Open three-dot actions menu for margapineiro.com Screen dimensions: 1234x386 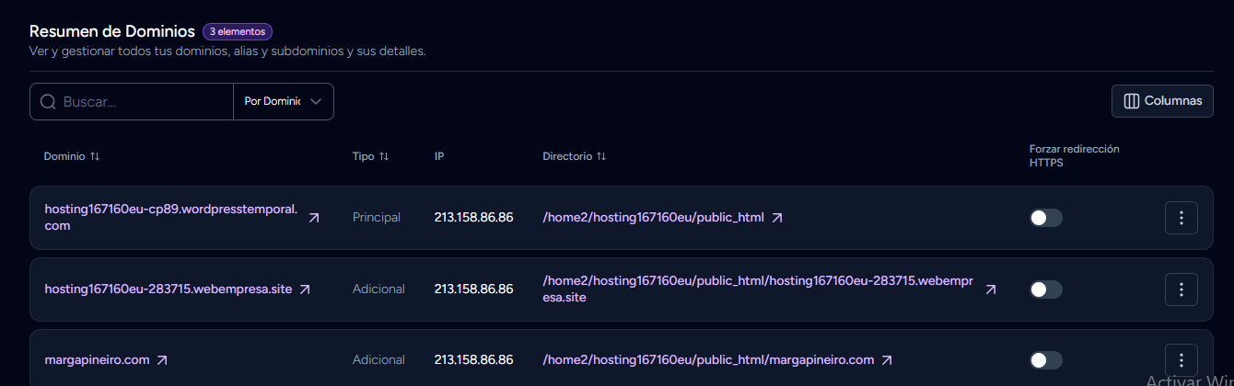point(1181,360)
